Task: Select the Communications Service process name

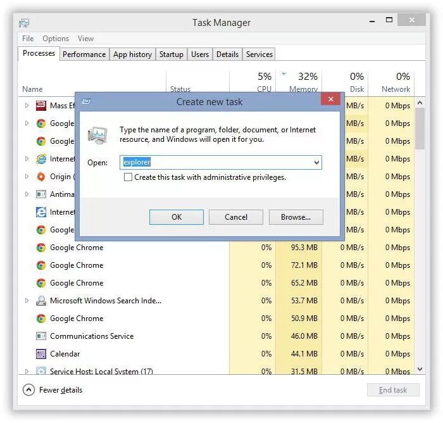Action: click(92, 336)
